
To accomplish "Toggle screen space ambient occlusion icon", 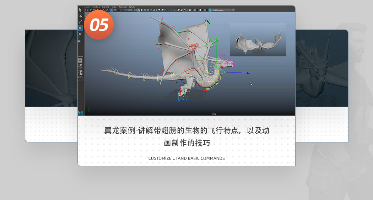I will click(159, 10).
